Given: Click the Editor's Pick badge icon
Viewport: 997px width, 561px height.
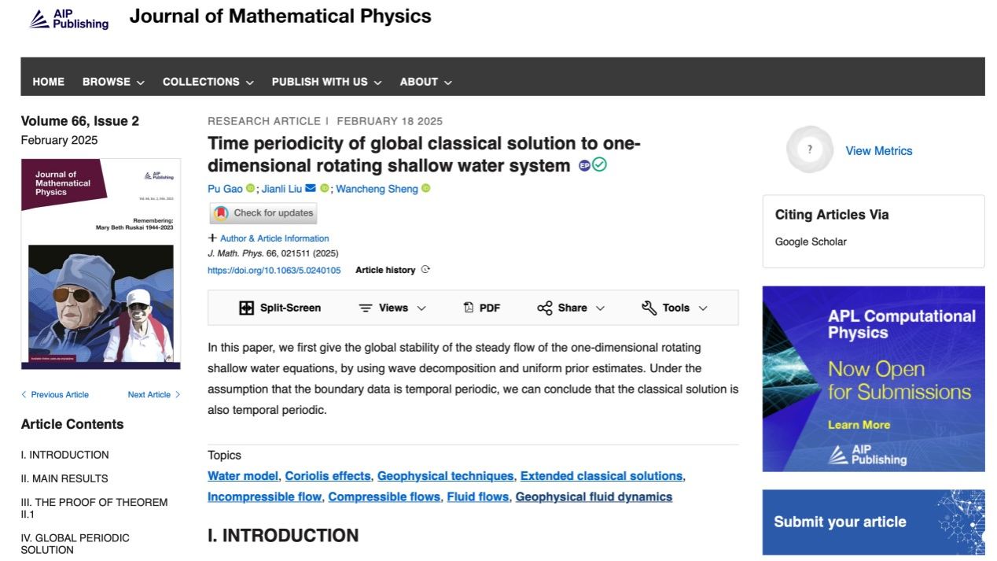Looking at the screenshot, I should click(x=584, y=165).
